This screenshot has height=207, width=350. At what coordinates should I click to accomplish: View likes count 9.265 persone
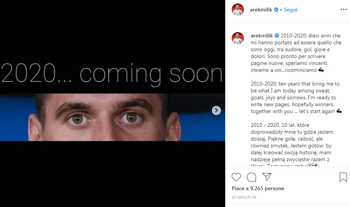pos(258,188)
